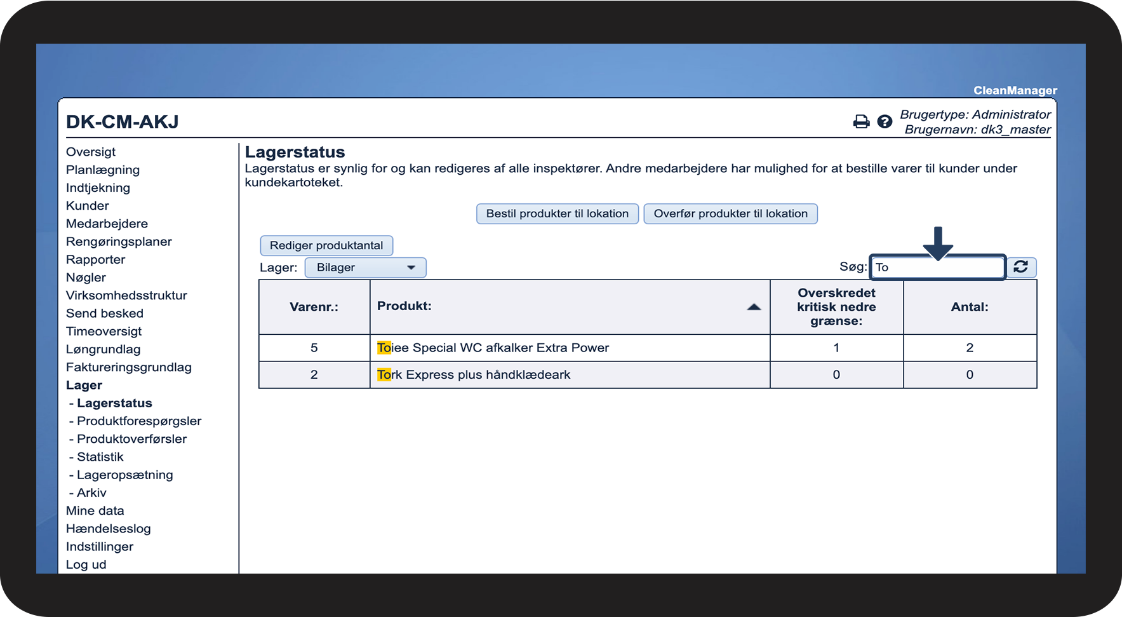Click Log ud in the sidebar

(x=86, y=564)
